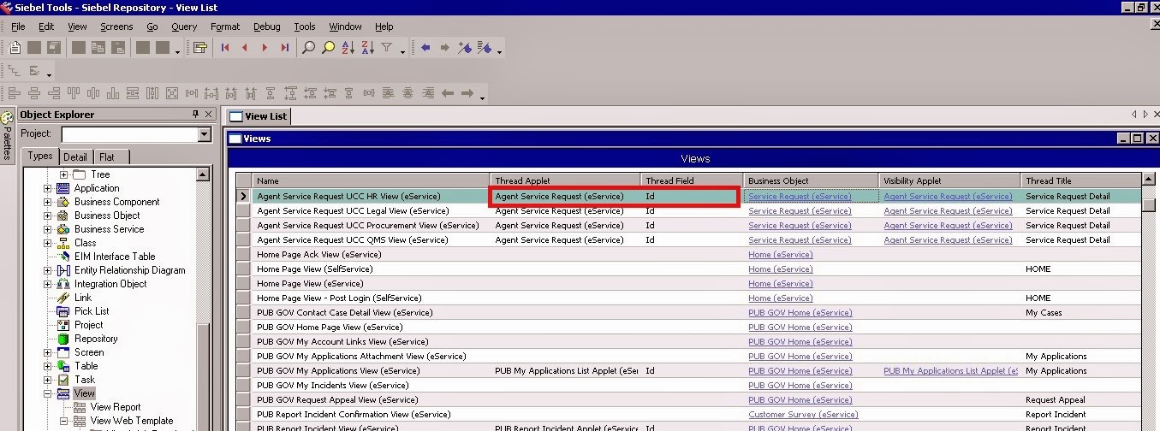Image resolution: width=1160 pixels, height=431 pixels.
Task: Go to the last record
Action: [x=285, y=48]
